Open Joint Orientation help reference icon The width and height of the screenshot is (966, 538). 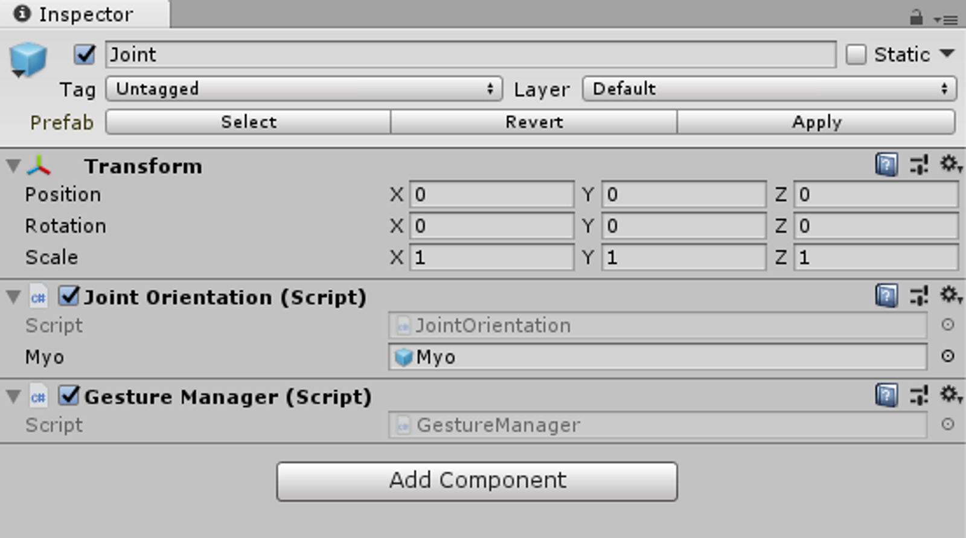pos(886,296)
